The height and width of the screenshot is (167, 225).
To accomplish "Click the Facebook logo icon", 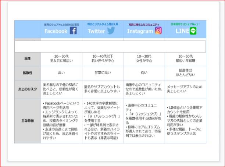I will [73, 31].
